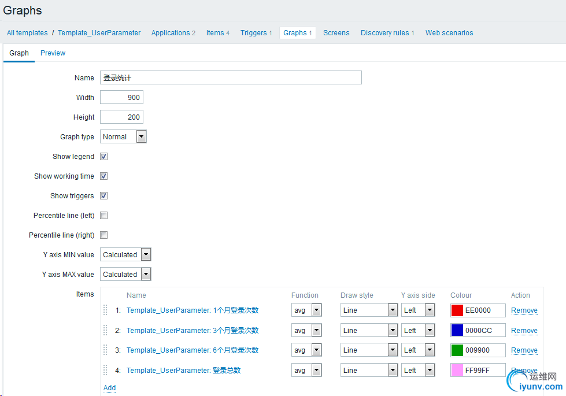The image size is (566, 396).
Task: Open the red EE0000 colour swatch
Action: click(x=457, y=310)
